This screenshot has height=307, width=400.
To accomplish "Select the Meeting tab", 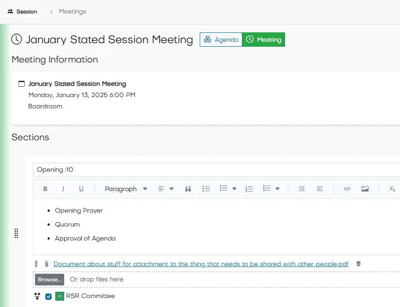I will point(264,40).
